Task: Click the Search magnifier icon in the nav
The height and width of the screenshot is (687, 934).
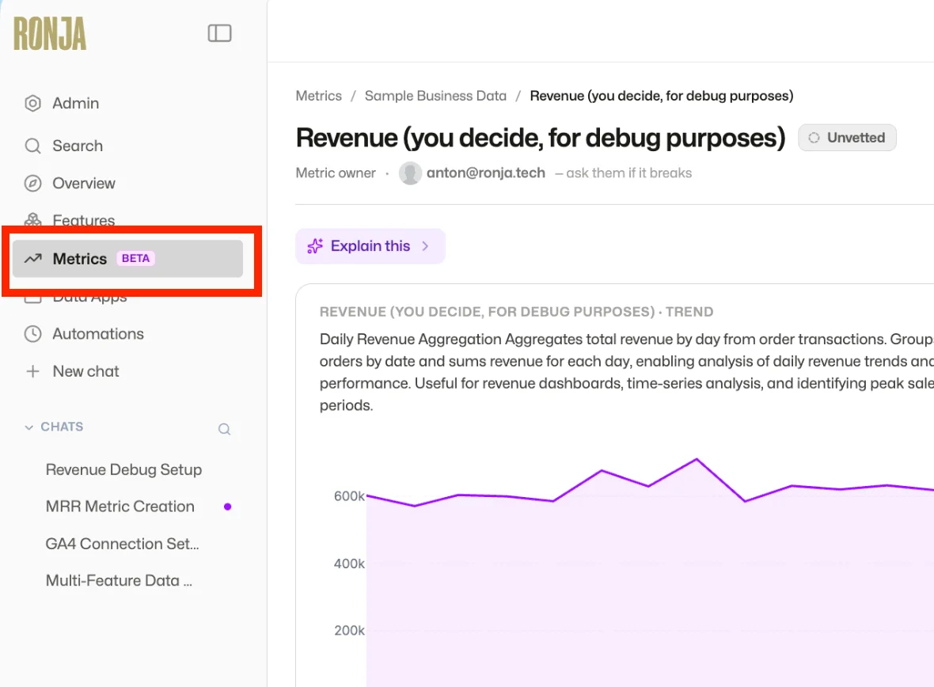Action: pos(32,146)
